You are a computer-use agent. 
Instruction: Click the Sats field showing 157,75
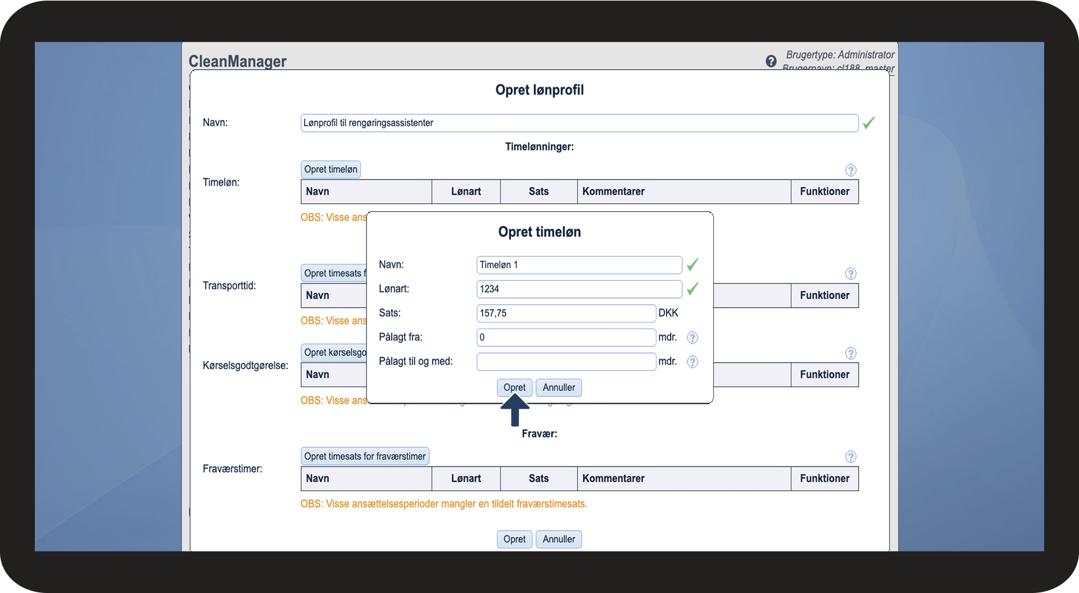[x=565, y=313]
